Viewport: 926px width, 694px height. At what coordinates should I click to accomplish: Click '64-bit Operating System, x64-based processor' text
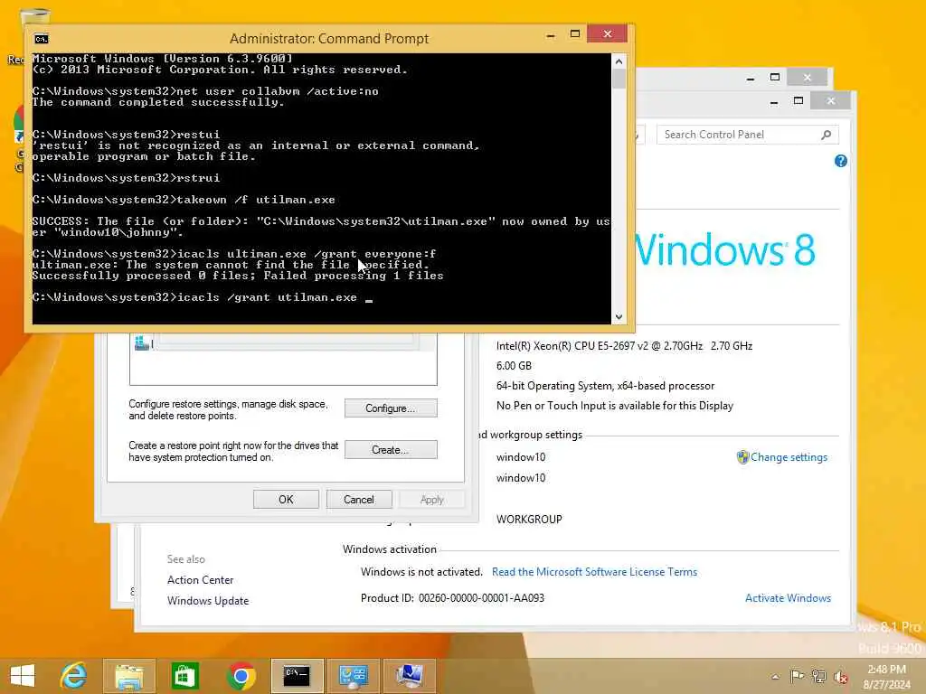point(605,386)
